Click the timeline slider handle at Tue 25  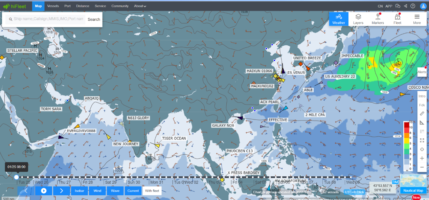tap(16, 177)
